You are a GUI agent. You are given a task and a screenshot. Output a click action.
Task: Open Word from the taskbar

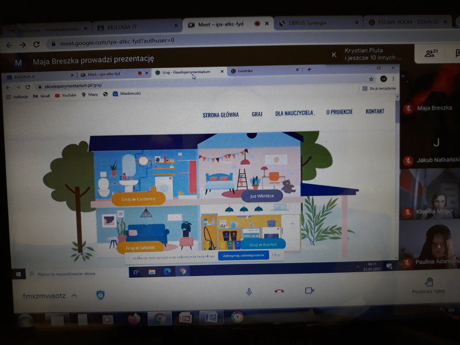[210, 317]
